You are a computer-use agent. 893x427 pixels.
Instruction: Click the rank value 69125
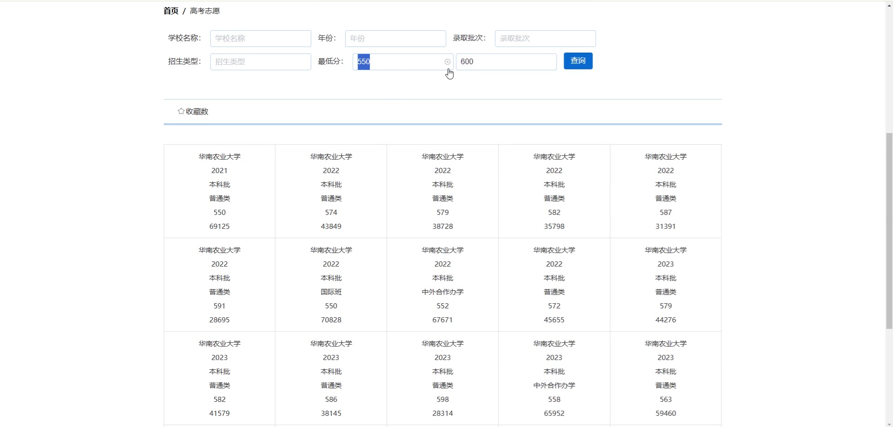(220, 227)
